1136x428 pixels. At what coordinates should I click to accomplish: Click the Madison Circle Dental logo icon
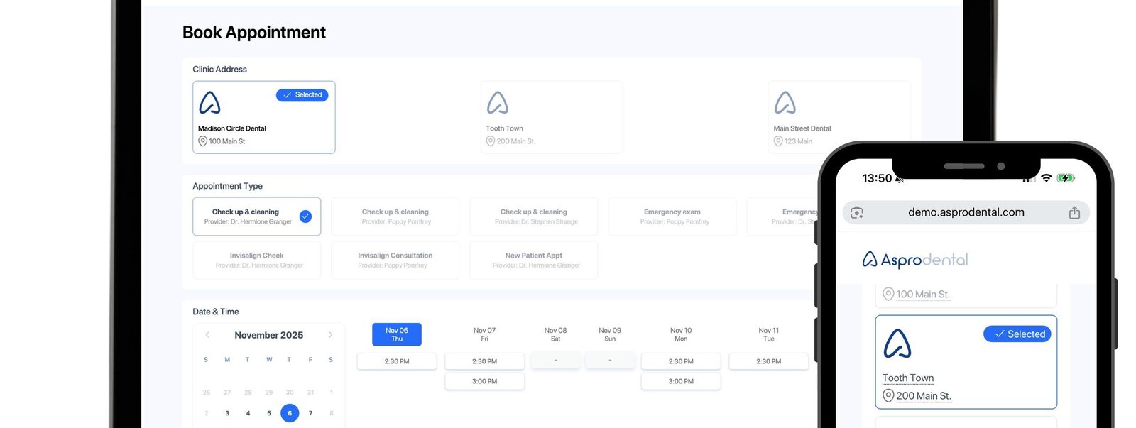[x=209, y=103]
